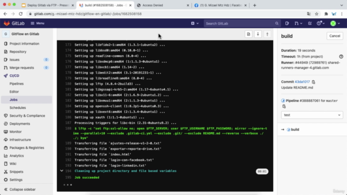
Task: Reload the current page
Action: click(21, 14)
